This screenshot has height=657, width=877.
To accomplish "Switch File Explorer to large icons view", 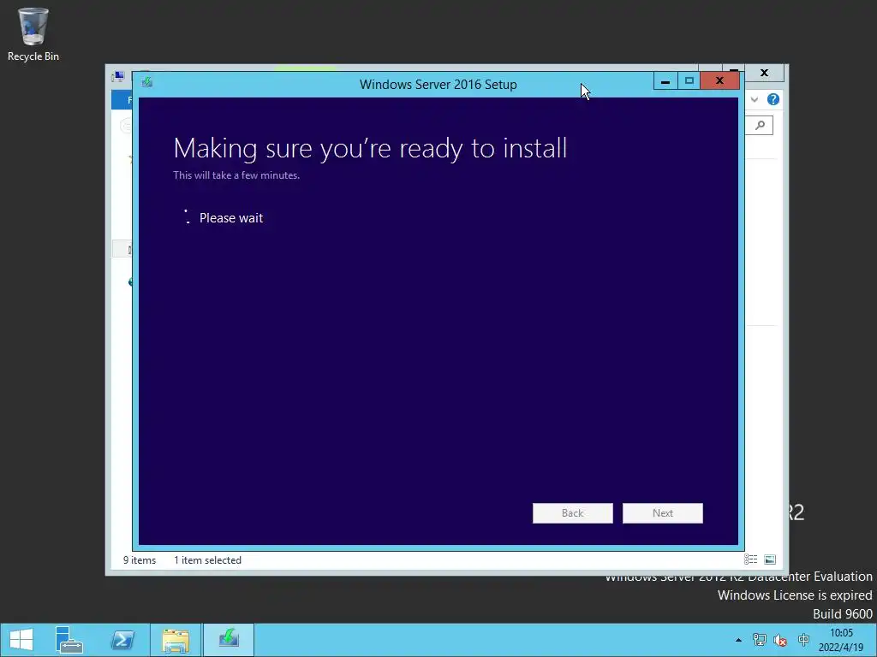I will [x=770, y=559].
